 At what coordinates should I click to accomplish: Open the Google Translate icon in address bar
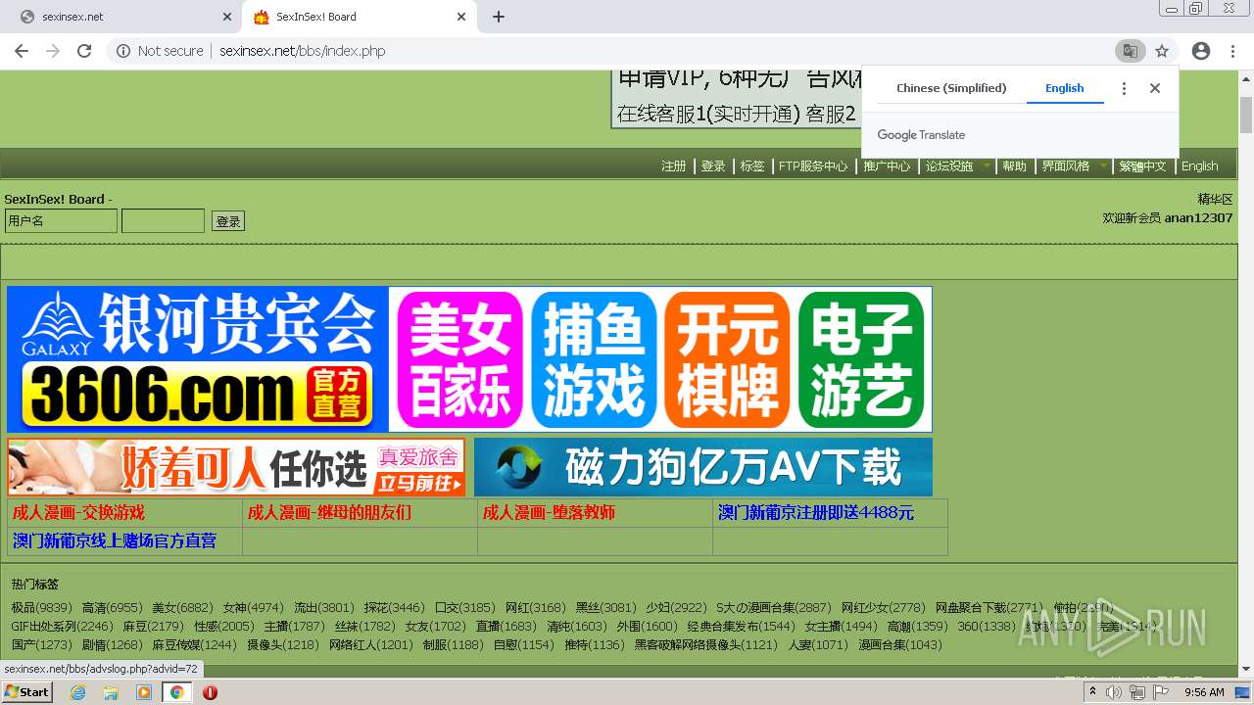click(x=1130, y=51)
